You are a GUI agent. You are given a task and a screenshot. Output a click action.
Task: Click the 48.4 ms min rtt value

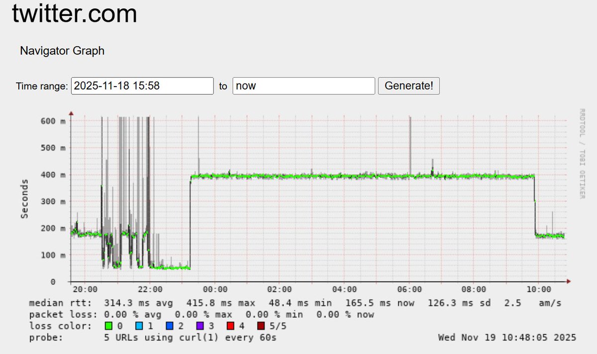click(301, 303)
